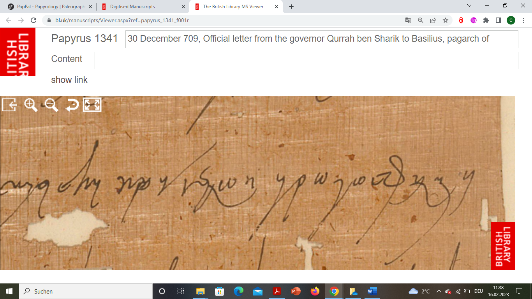Open Task View on the taskbar
The image size is (532, 299).
coord(181,291)
